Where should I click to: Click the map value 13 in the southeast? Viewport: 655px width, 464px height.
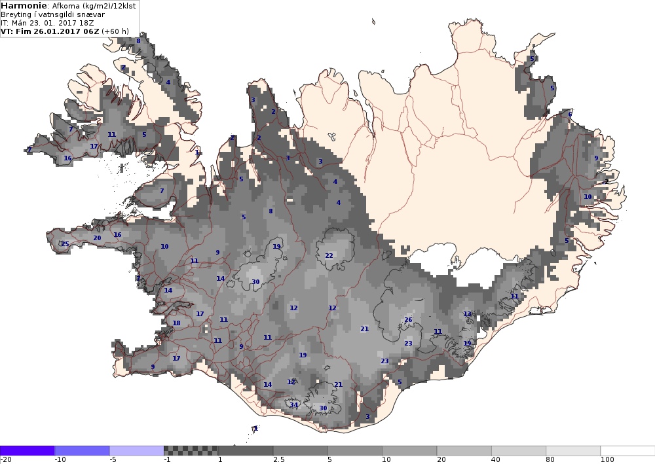pos(467,313)
